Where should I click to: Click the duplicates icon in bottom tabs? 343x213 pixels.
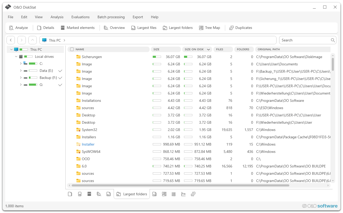coord(193,194)
